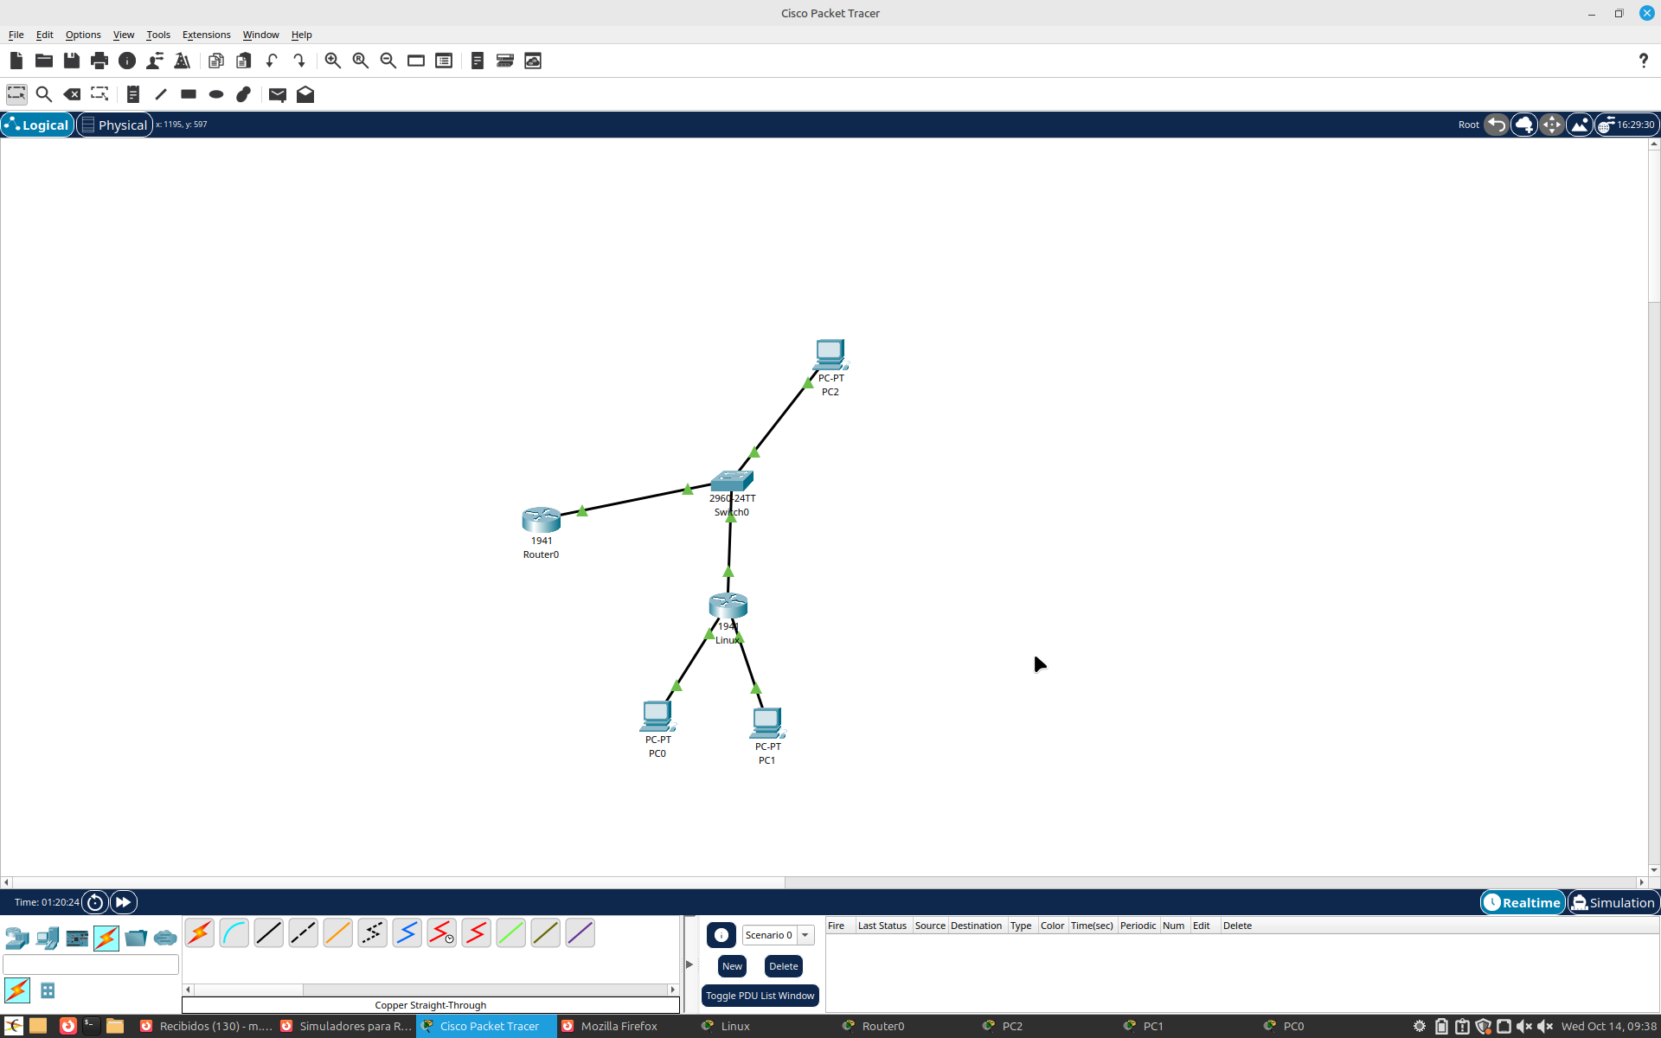Viewport: 1661px width, 1038px height.
Task: Select the Inspect magnifier tool
Action: (44, 94)
